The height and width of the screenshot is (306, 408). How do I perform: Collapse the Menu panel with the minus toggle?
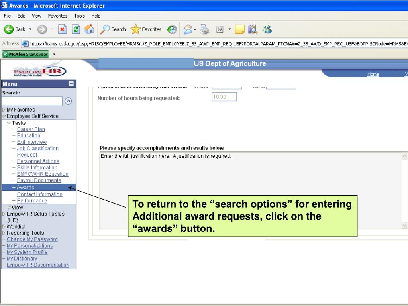click(x=72, y=84)
